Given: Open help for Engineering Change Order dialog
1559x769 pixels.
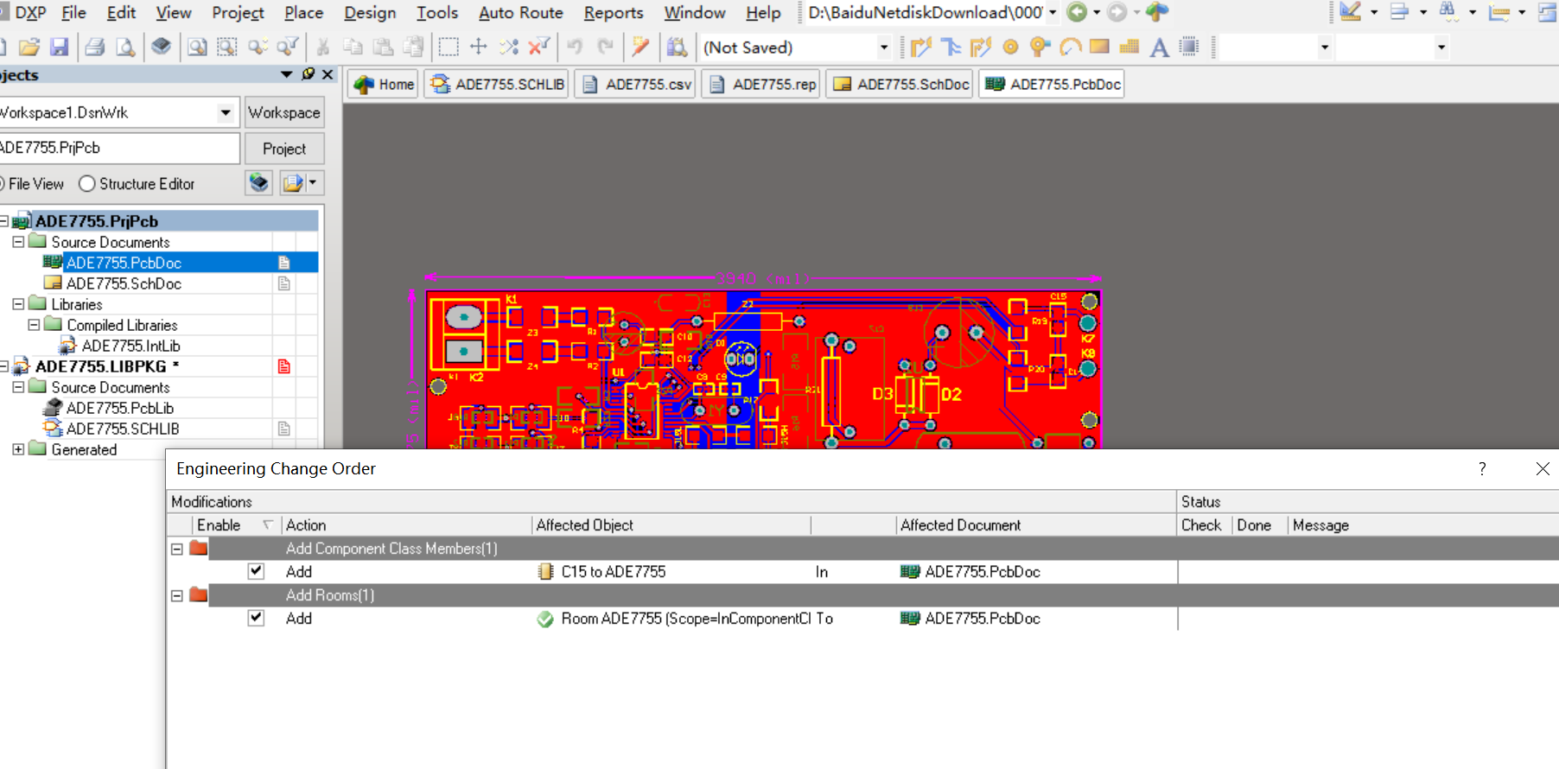Looking at the screenshot, I should [1482, 468].
